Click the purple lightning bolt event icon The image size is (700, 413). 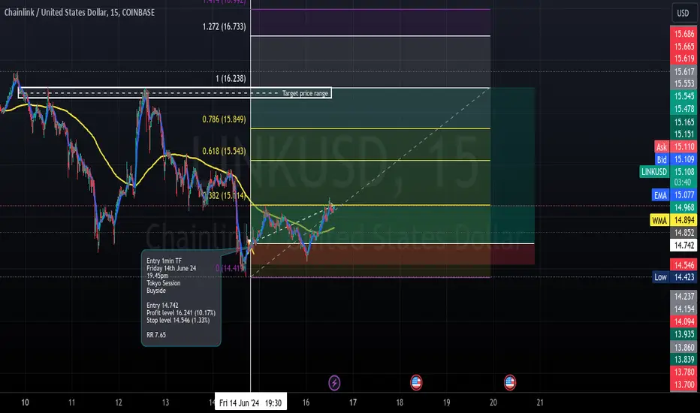334,383
